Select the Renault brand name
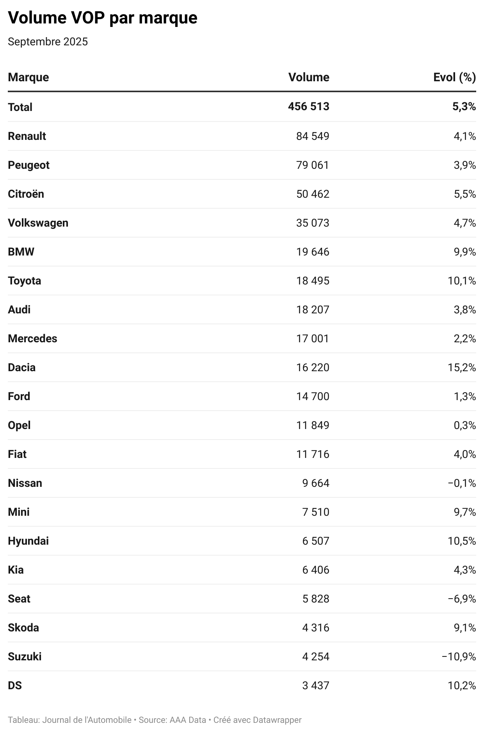The height and width of the screenshot is (733, 484). [x=27, y=136]
